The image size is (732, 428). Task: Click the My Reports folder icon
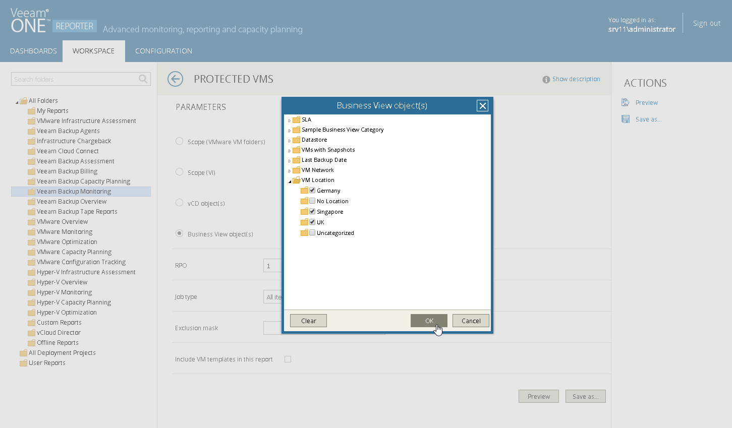coord(31,111)
